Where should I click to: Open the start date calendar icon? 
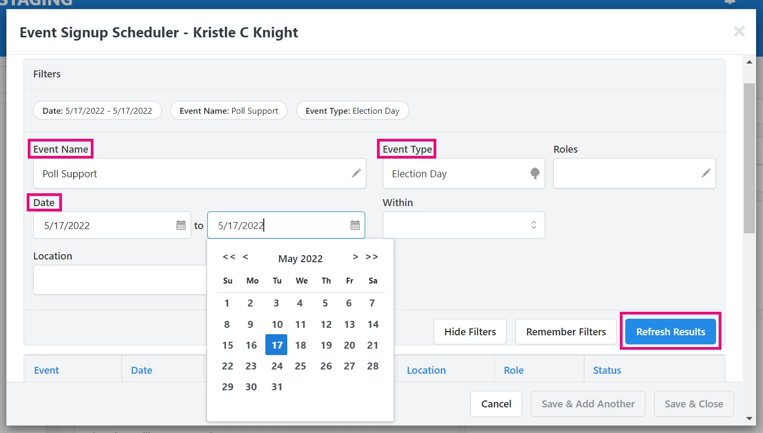pyautogui.click(x=181, y=225)
